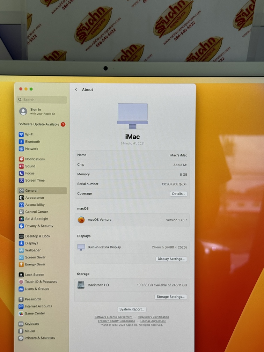The height and width of the screenshot is (352, 264).
Task: Click the red software update badge
Action: click(x=63, y=124)
